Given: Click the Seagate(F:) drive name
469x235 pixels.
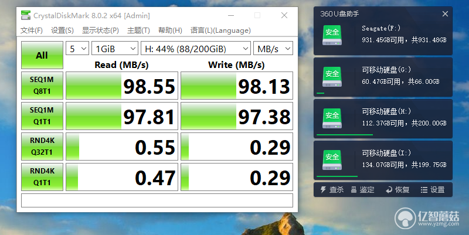Looking at the screenshot, I should pyautogui.click(x=381, y=28).
